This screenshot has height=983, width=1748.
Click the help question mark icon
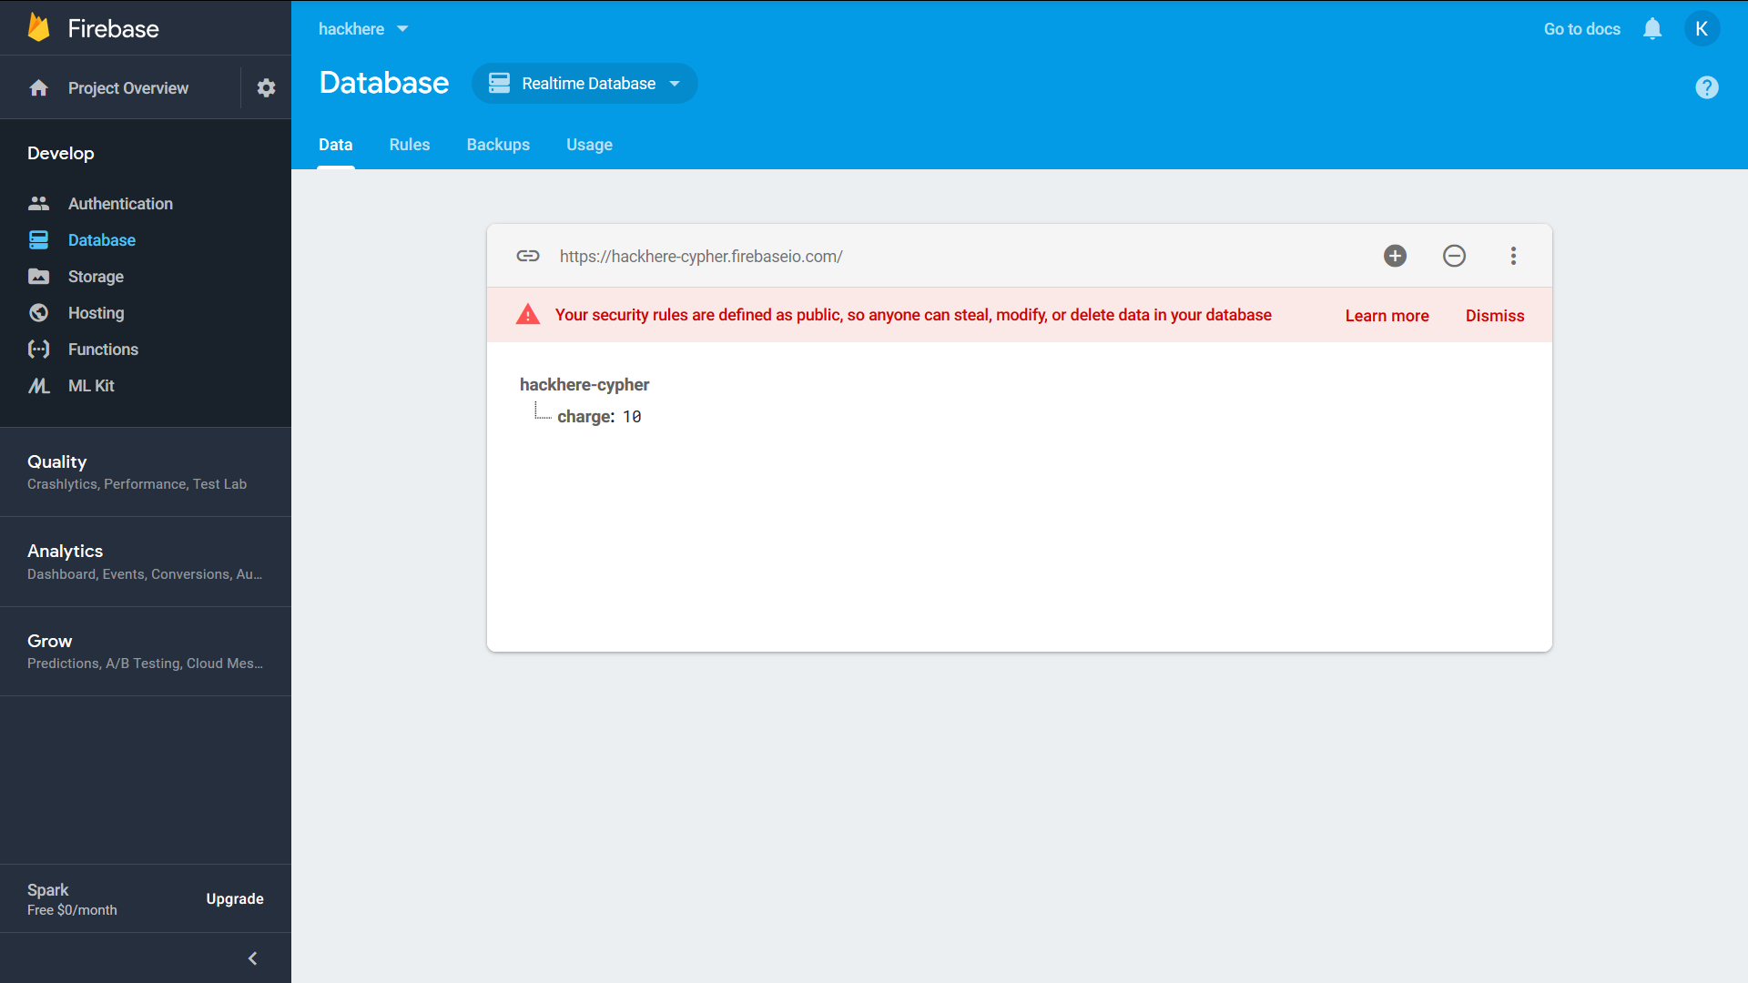click(1706, 87)
